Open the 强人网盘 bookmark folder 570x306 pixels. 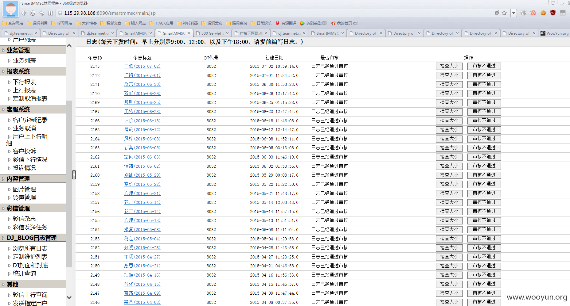pos(135,23)
